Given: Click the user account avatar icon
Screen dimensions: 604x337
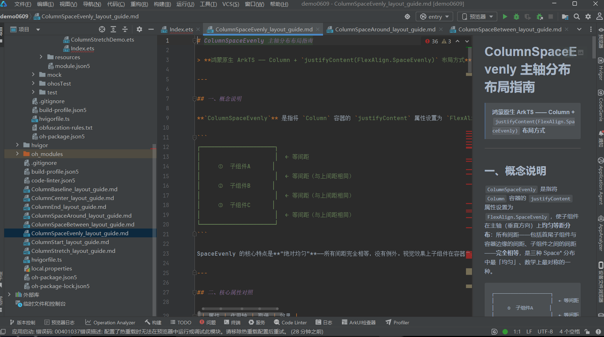Looking at the screenshot, I should click(x=599, y=17).
